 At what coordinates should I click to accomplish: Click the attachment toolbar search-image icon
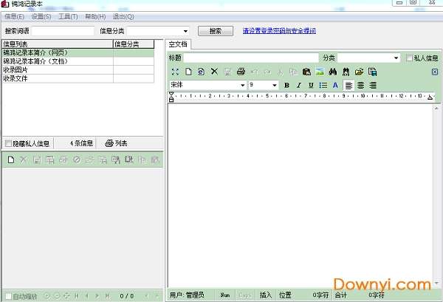[x=116, y=159]
